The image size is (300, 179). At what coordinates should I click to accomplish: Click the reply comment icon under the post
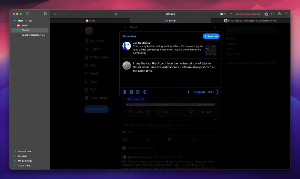[x=124, y=140]
